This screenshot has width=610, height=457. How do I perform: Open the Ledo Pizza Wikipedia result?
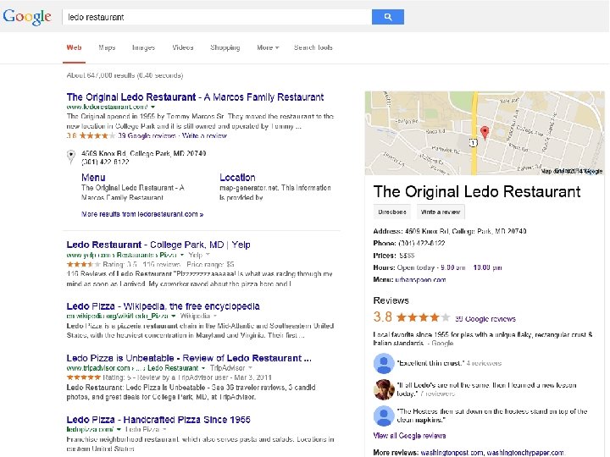(x=163, y=306)
